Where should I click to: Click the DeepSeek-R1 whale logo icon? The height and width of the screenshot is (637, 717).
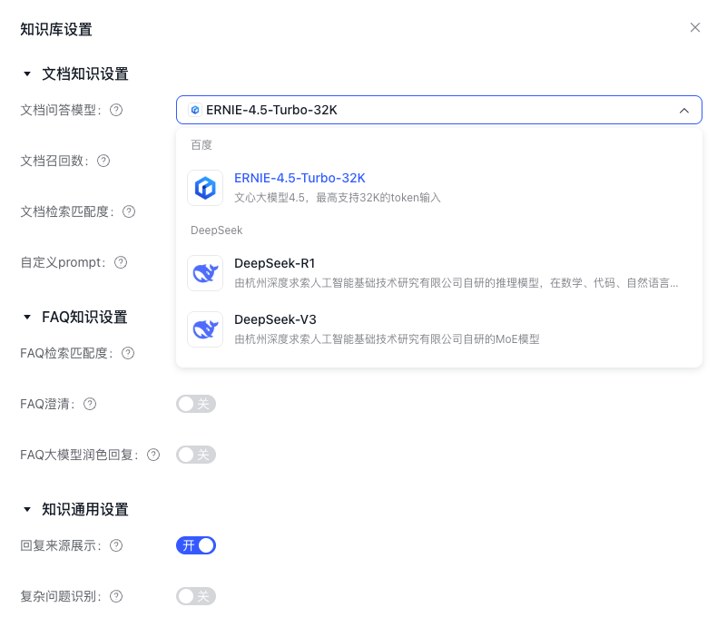(205, 273)
